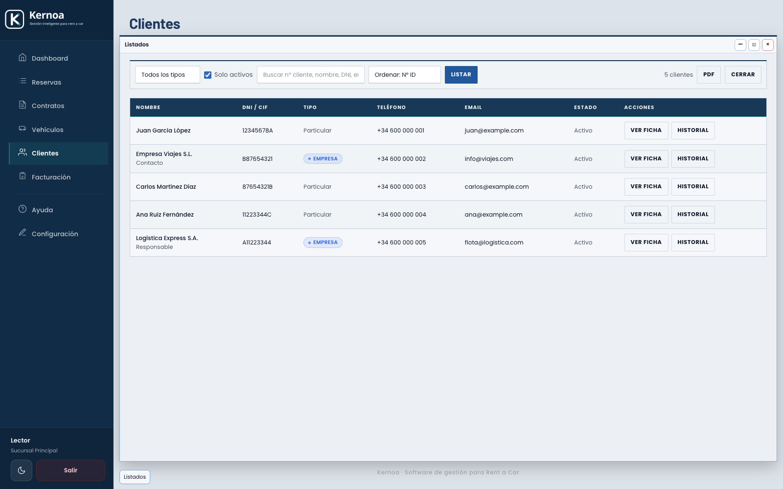Go to the Facturación section label
The image size is (783, 489).
[x=51, y=177]
